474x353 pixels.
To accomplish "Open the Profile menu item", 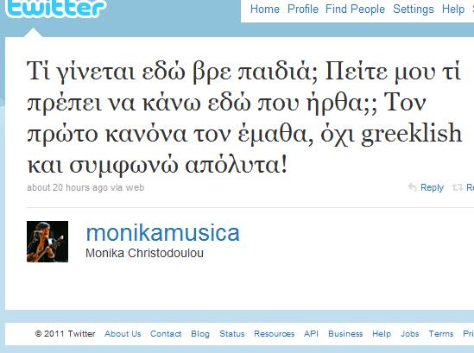I will click(x=303, y=9).
